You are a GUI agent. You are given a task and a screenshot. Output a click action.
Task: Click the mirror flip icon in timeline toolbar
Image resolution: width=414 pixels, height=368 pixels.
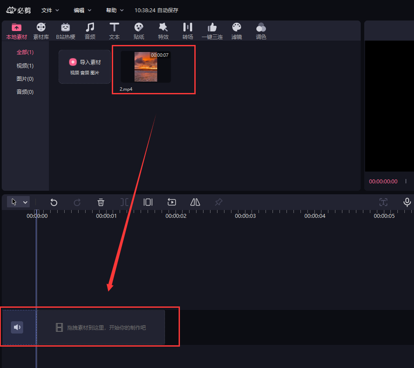click(x=195, y=202)
